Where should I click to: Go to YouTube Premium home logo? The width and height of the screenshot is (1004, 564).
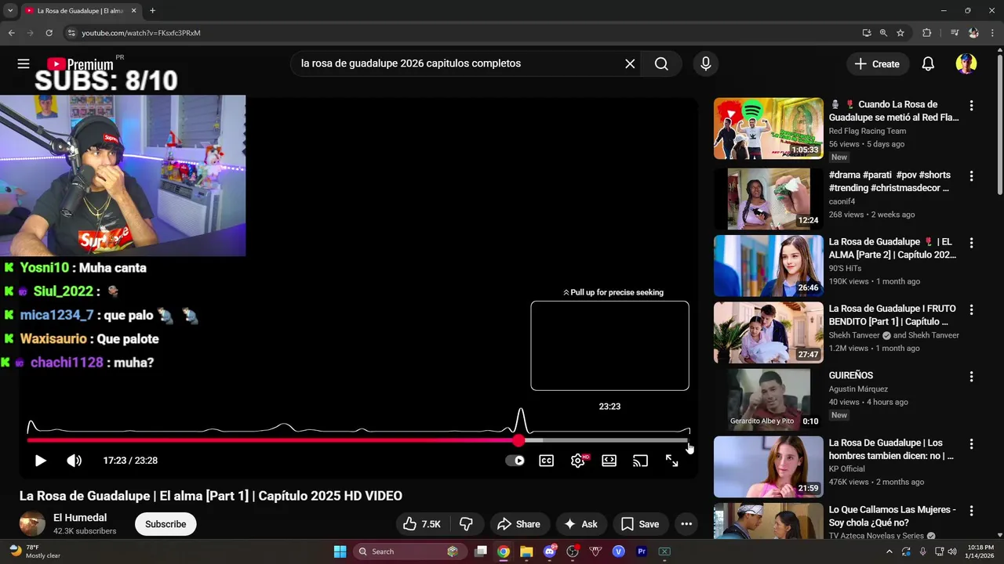[x=80, y=64]
